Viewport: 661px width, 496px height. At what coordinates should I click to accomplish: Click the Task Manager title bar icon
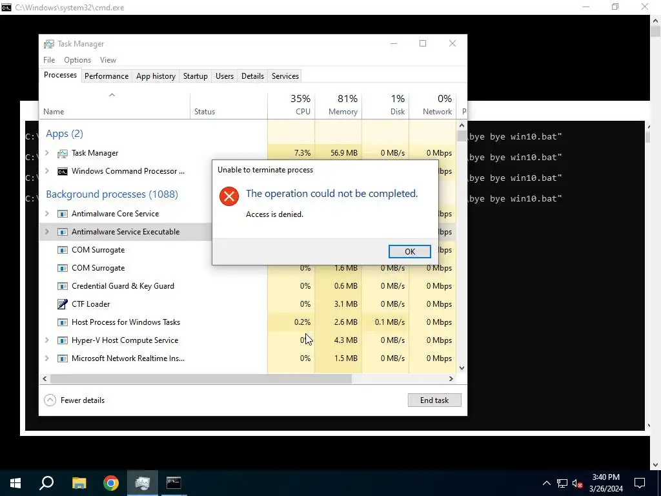tap(49, 44)
